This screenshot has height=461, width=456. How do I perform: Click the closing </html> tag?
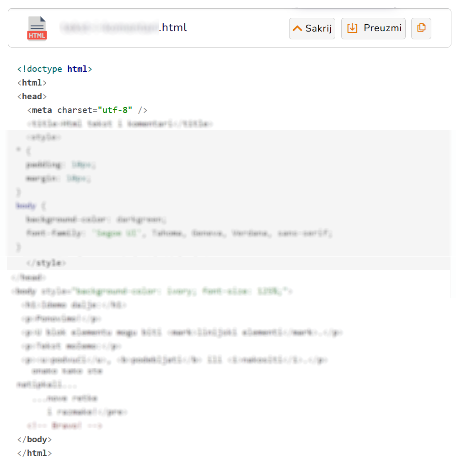point(34,453)
